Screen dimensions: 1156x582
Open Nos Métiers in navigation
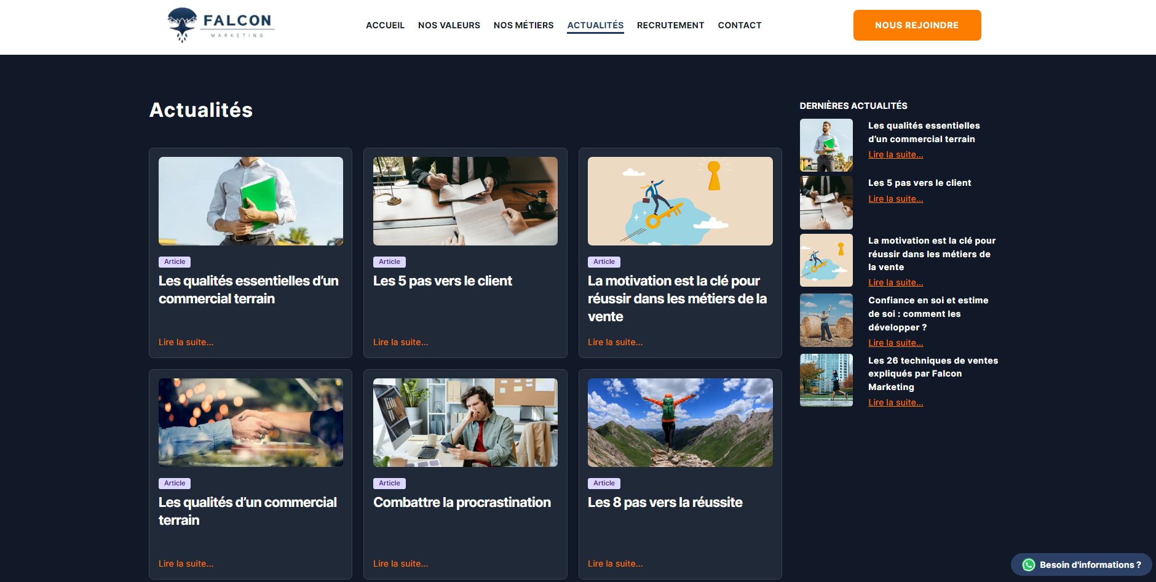pos(523,25)
